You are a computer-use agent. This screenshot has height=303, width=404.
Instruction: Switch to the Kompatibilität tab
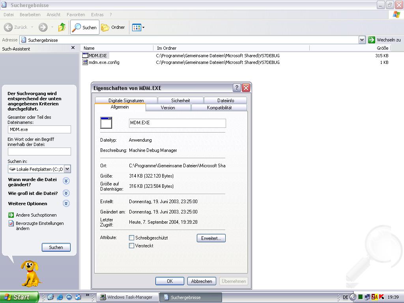(x=219, y=107)
